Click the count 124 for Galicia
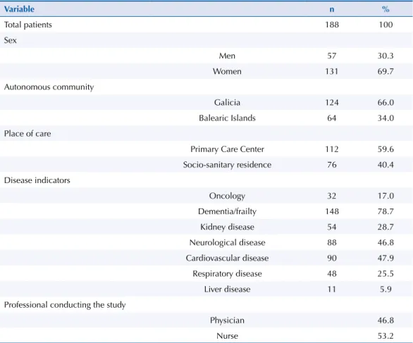 pos(332,102)
